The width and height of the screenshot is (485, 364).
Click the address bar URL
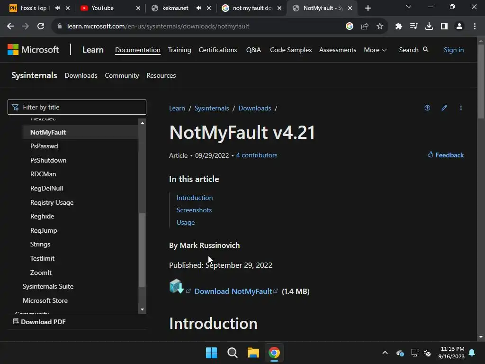tap(158, 27)
